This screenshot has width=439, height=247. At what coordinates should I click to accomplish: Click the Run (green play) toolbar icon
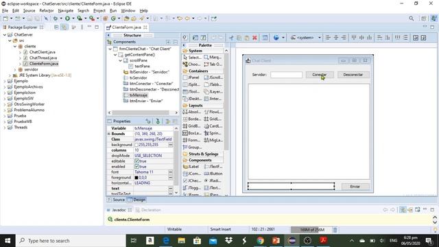click(x=67, y=19)
